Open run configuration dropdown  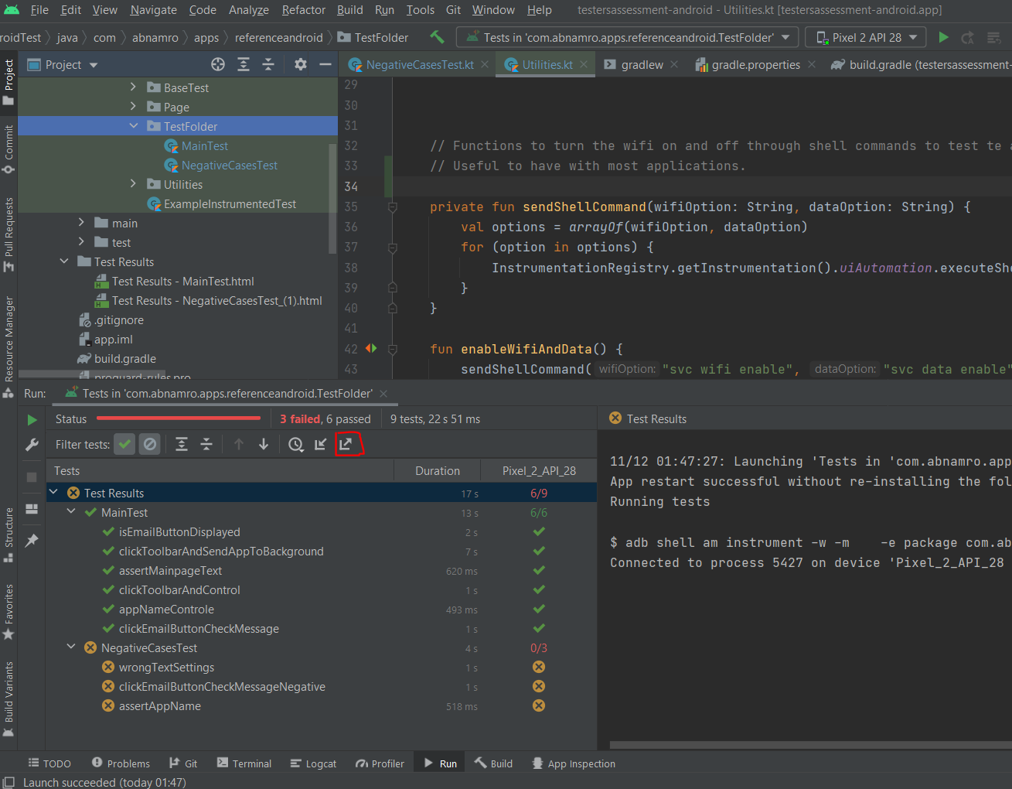pyautogui.click(x=628, y=37)
